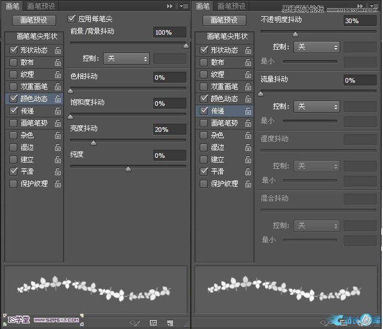
Task: Open the left panel's flyout menu icon
Action: pyautogui.click(x=183, y=6)
